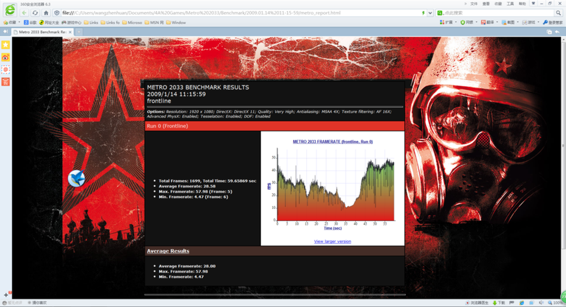Click the magnifier search button
The image size is (566, 307).
coord(559,13)
